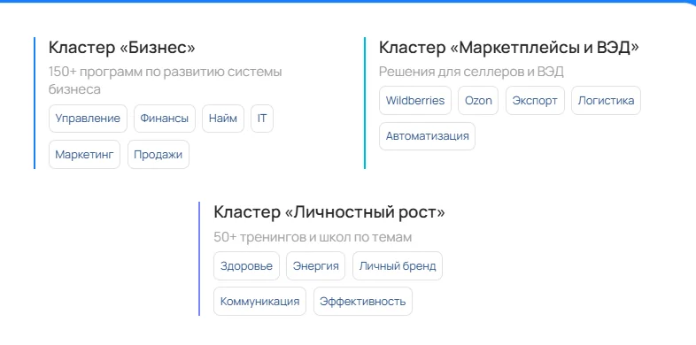
Task: Click text 50+ тренингов и школ по темам
Action: [x=313, y=237]
